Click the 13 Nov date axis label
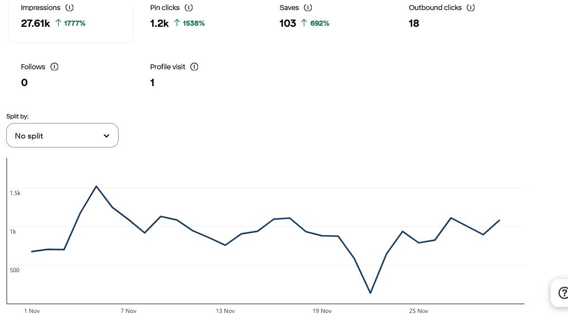This screenshot has width=568, height=318. pos(225,311)
